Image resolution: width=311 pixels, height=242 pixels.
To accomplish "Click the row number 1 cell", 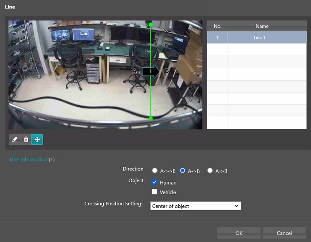I will tap(217, 38).
